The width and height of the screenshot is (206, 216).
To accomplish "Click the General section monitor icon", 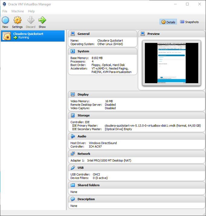I will coord(73,34).
